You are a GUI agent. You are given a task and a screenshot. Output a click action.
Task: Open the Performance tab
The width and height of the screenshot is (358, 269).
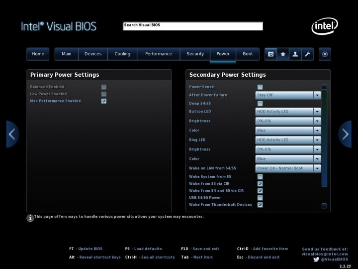[x=158, y=54]
